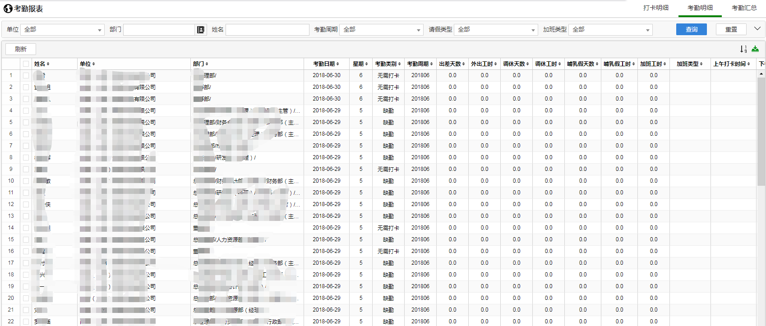766x326 pixels.
Task: Click the green export download icon
Action: [x=755, y=49]
